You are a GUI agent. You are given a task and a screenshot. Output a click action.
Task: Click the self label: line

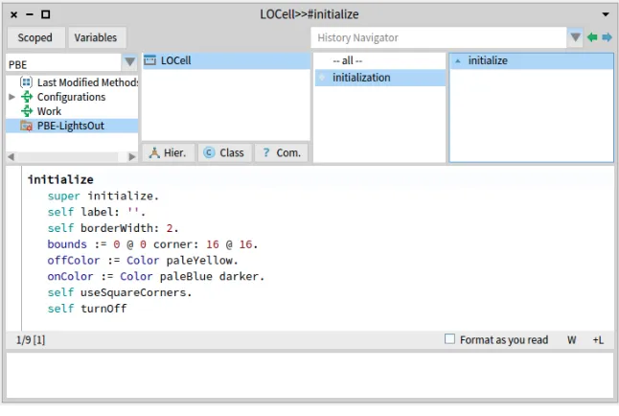click(x=97, y=212)
